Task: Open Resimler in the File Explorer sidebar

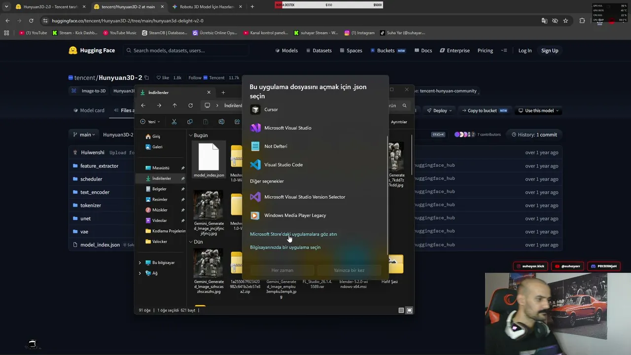Action: tap(161, 199)
